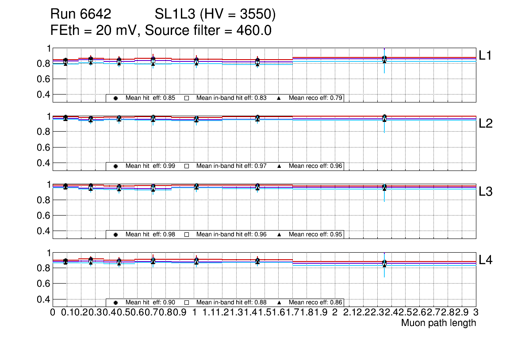529x341 pixels.
Task: Click the 'Muon path length' axis title
Action: 438,323
